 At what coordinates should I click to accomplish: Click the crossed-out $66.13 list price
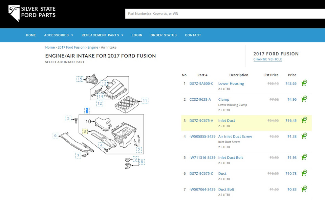click(273, 83)
